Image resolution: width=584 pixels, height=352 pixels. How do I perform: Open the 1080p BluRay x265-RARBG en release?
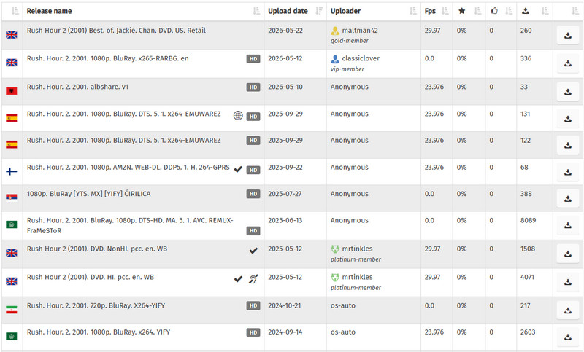107,58
